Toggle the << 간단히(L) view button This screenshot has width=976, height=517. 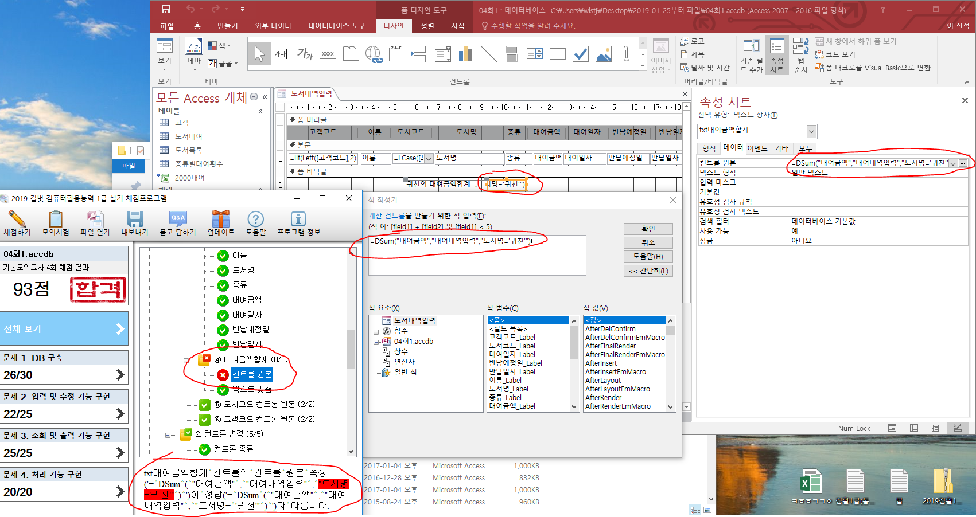pos(648,271)
